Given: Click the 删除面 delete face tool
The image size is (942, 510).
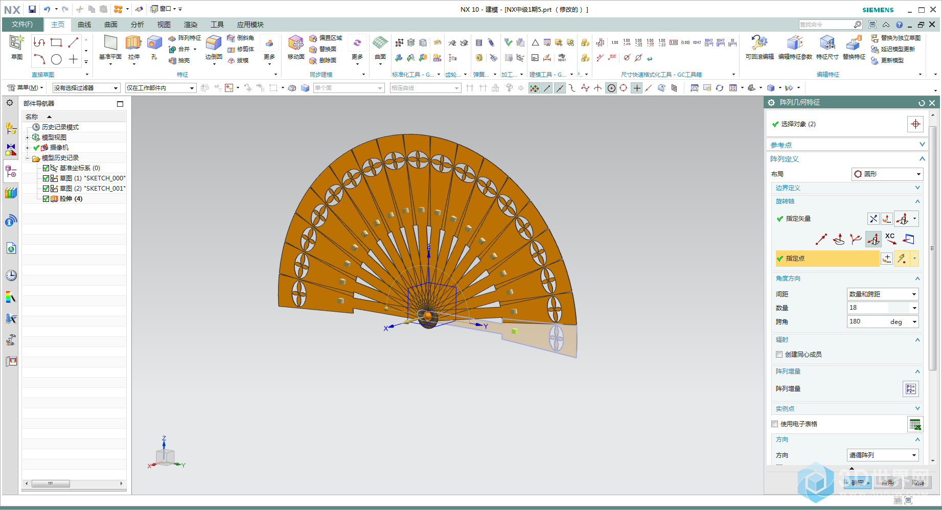Looking at the screenshot, I should [x=323, y=60].
